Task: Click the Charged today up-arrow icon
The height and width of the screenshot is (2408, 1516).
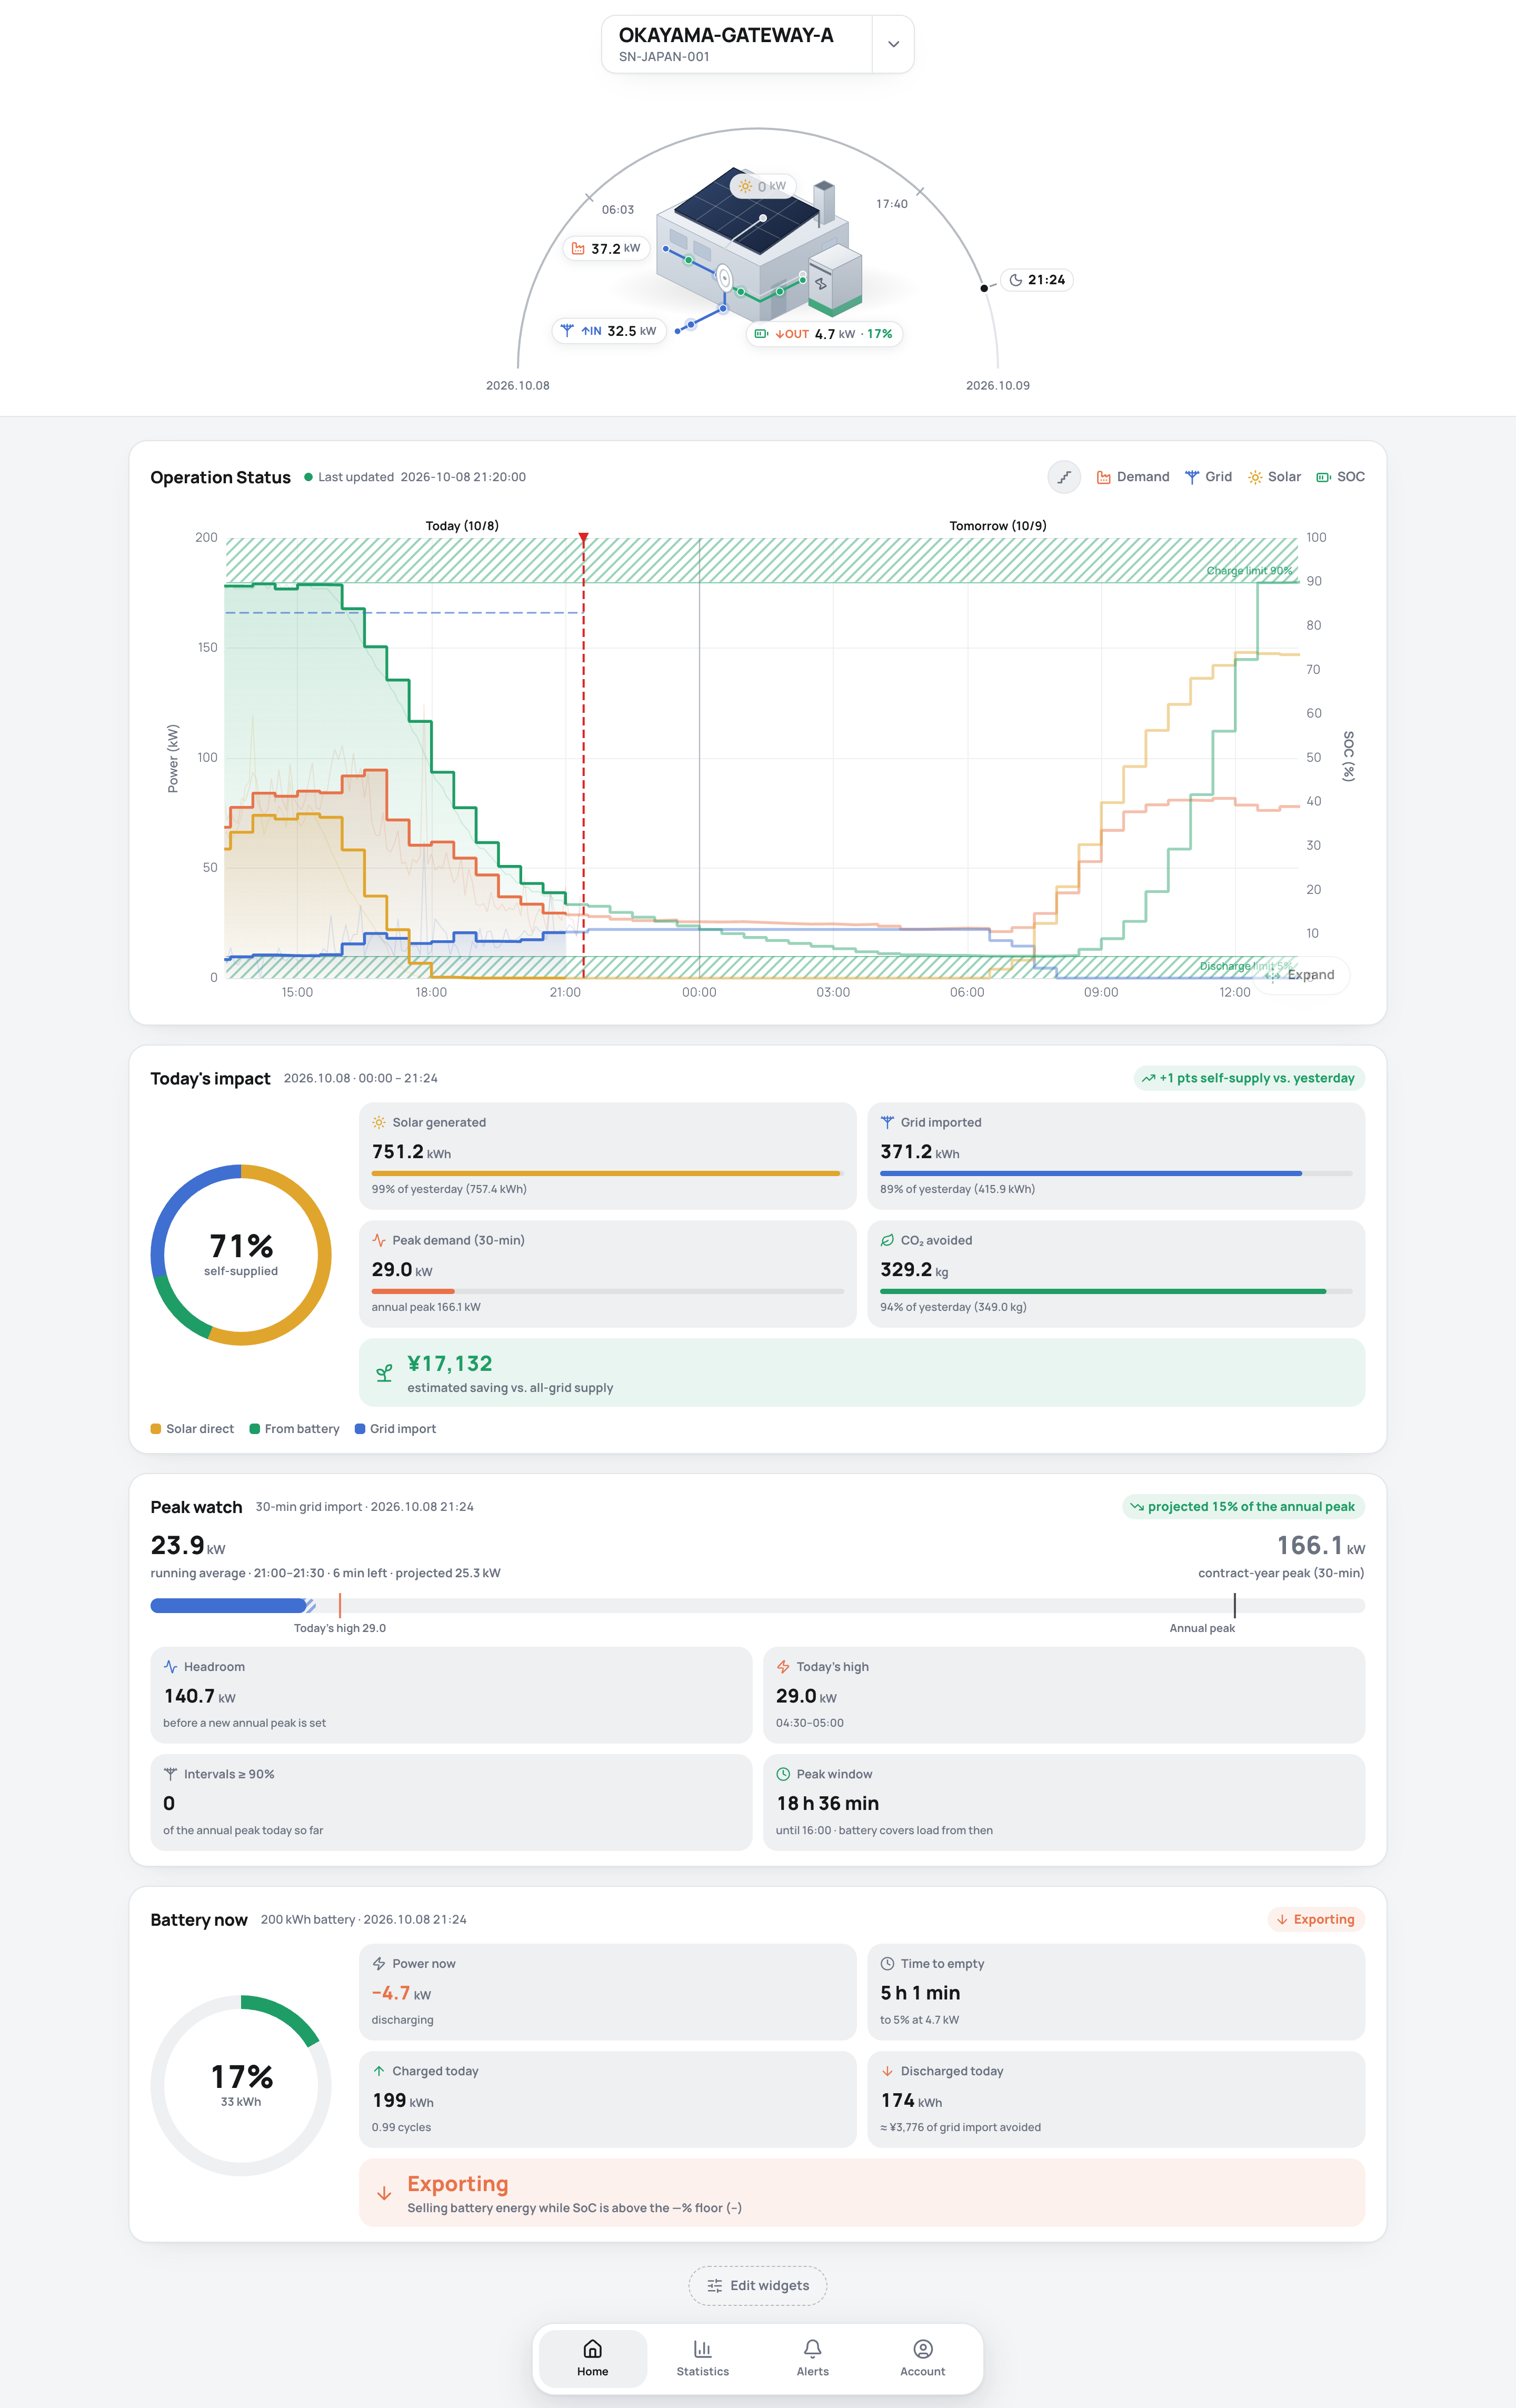Action: point(379,2071)
